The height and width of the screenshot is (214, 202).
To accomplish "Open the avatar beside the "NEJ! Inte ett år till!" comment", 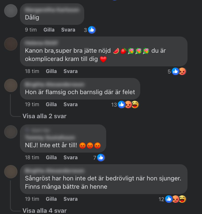I will (11, 132).
